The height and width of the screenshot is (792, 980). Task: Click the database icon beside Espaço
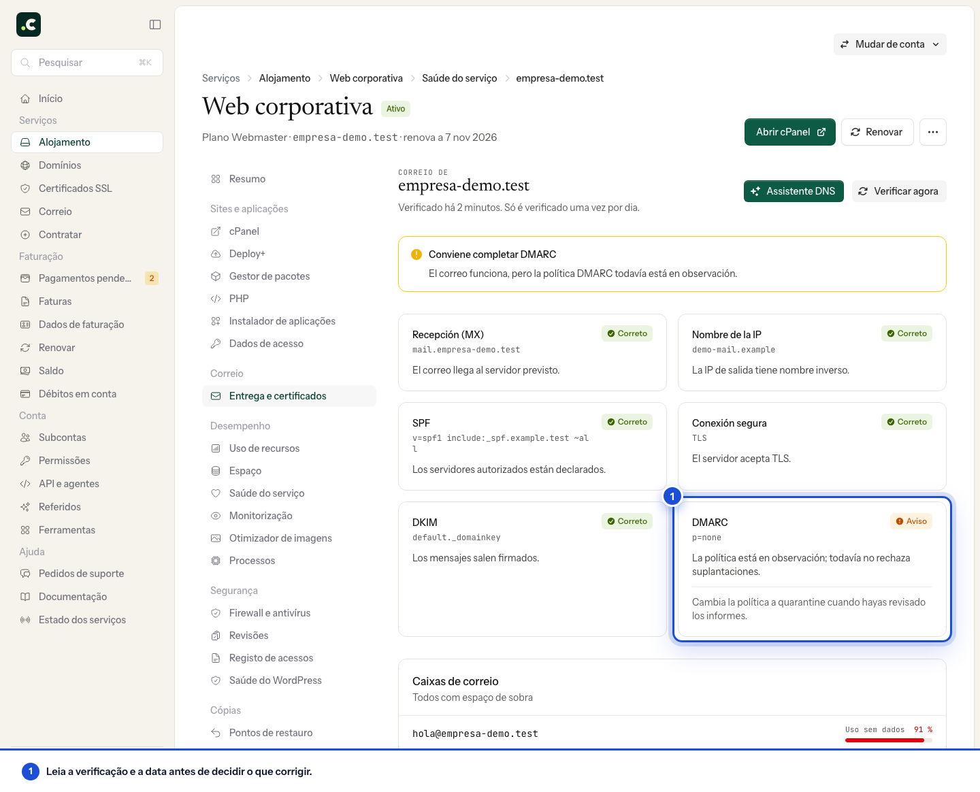(216, 471)
